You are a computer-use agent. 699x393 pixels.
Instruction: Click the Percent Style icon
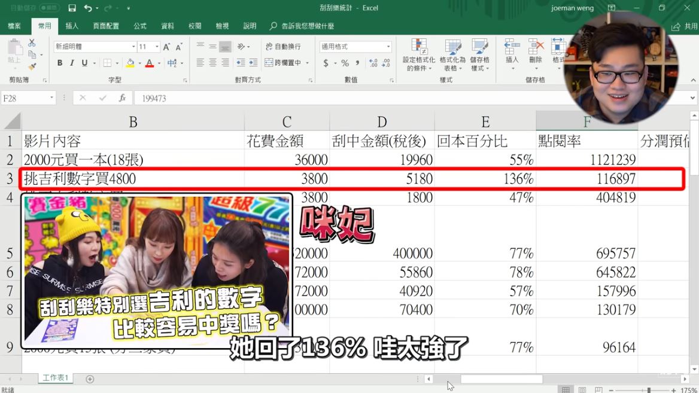tap(345, 63)
